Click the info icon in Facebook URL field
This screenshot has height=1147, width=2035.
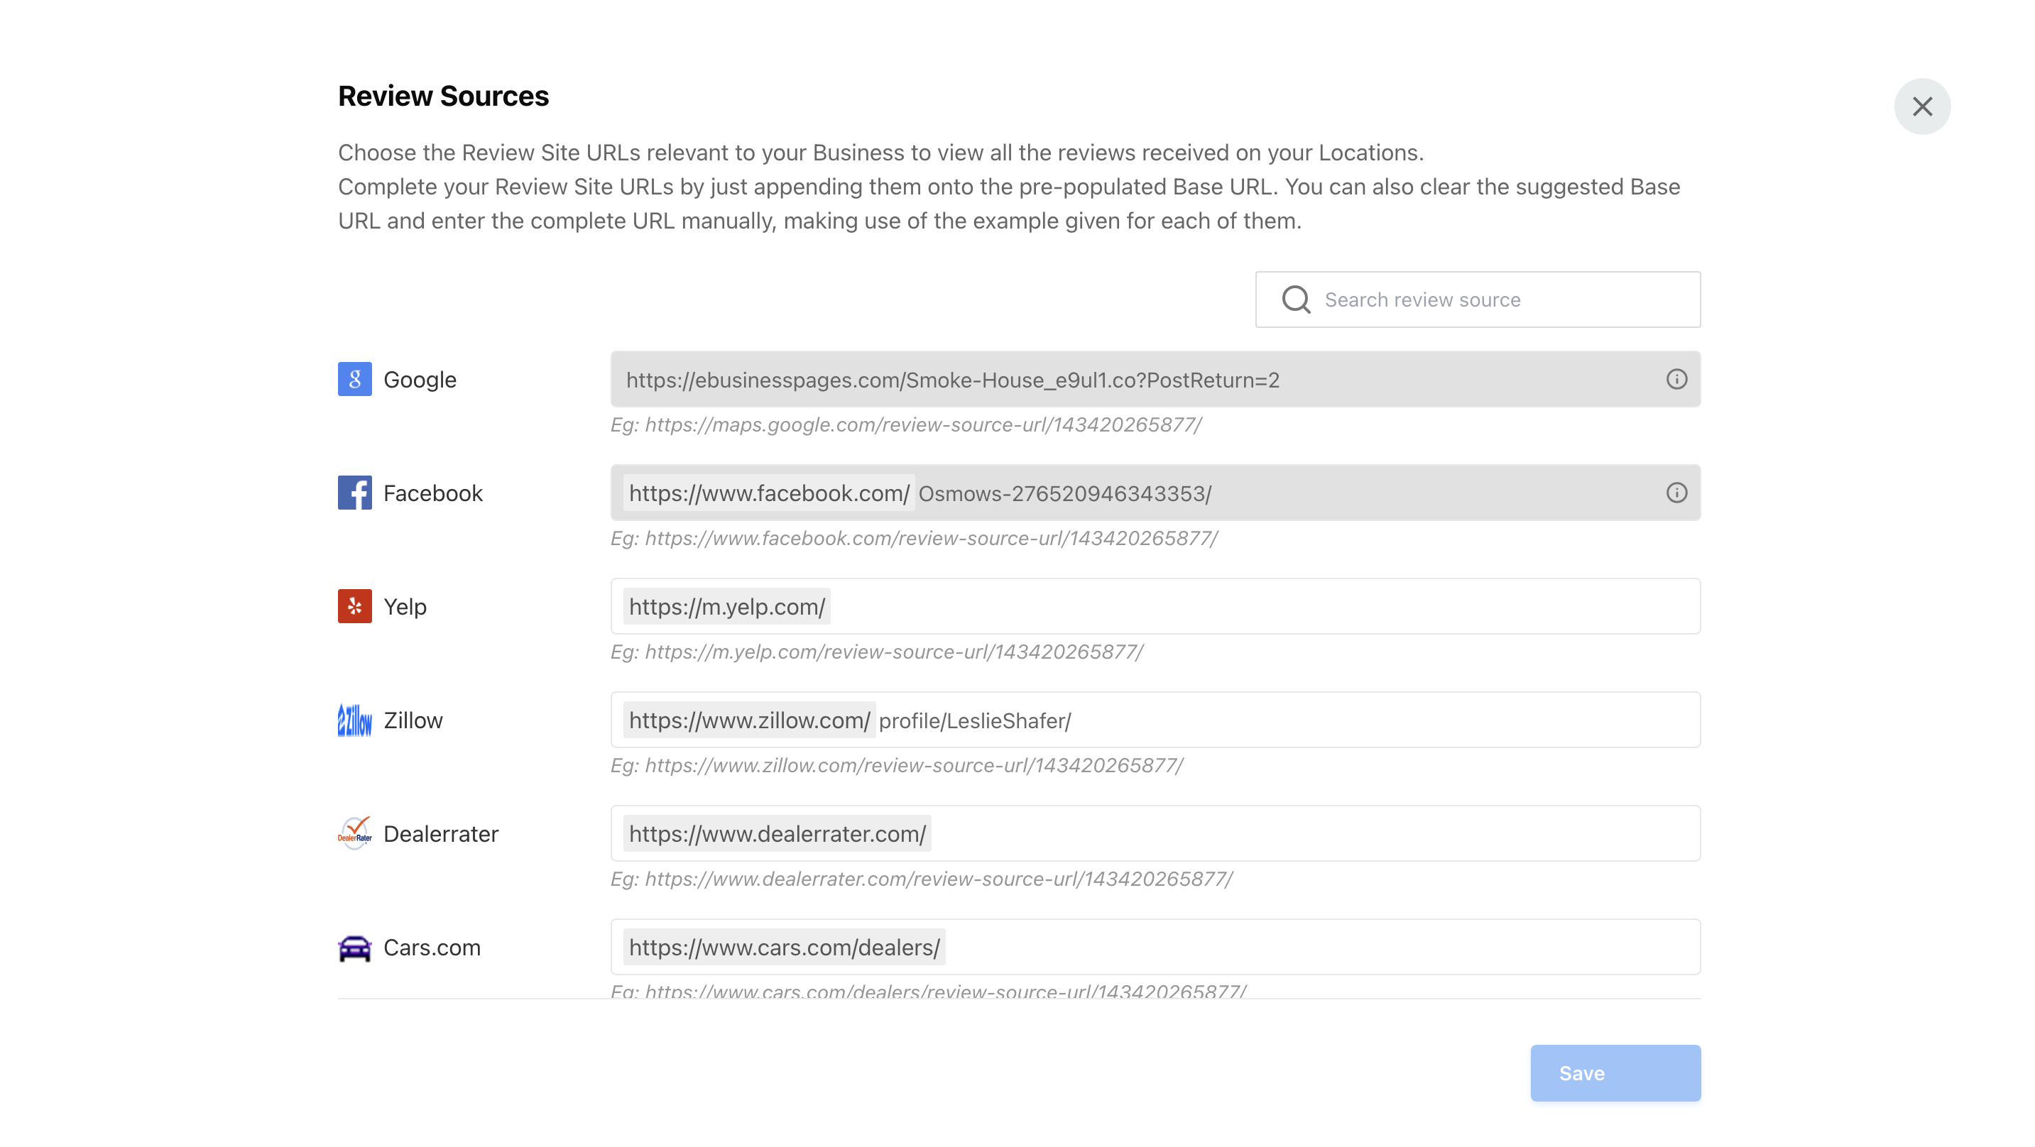pos(1676,493)
